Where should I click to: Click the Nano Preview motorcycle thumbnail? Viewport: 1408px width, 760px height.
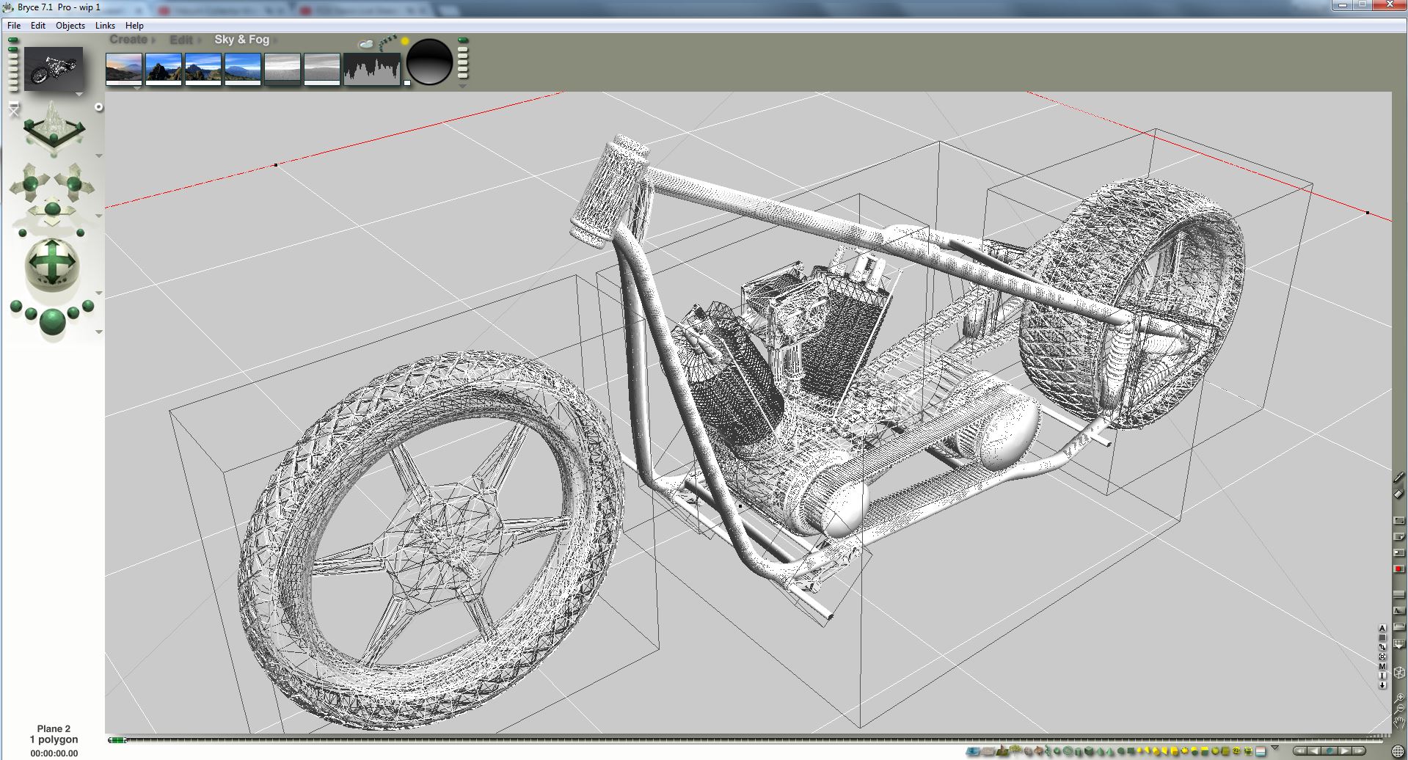pos(54,68)
